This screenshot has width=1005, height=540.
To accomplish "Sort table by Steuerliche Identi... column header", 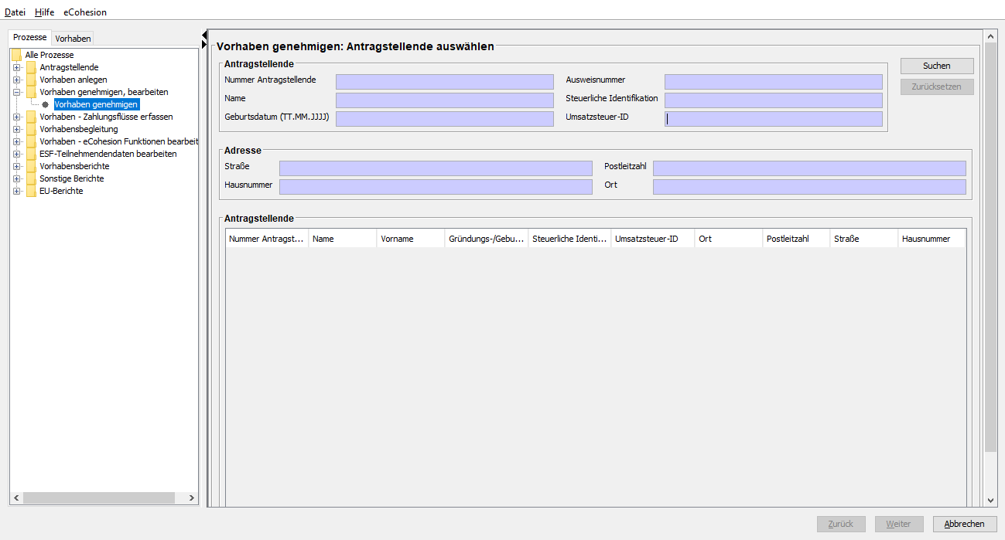I will click(569, 239).
